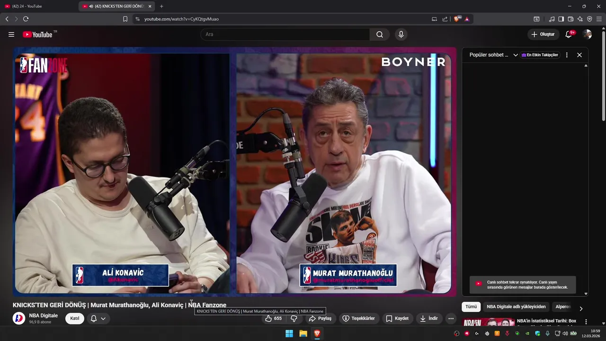The image size is (606, 341).
Task: Go back with browser back arrow
Action: (x=7, y=19)
